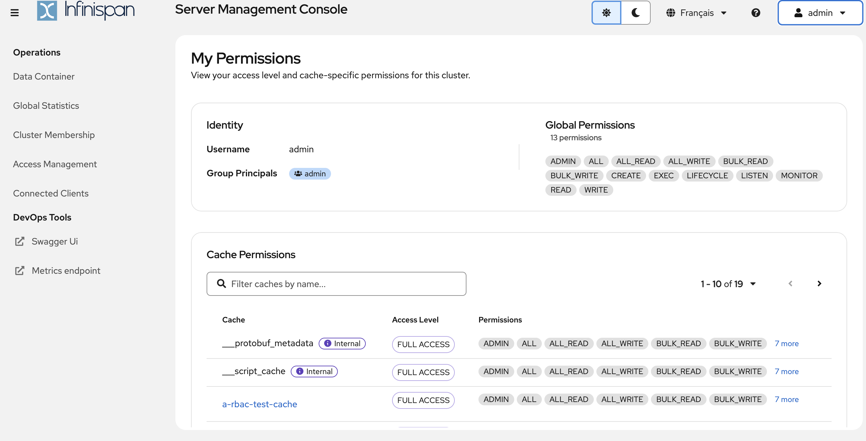Click the admin group principal badge
The image size is (866, 441).
pyautogui.click(x=310, y=173)
